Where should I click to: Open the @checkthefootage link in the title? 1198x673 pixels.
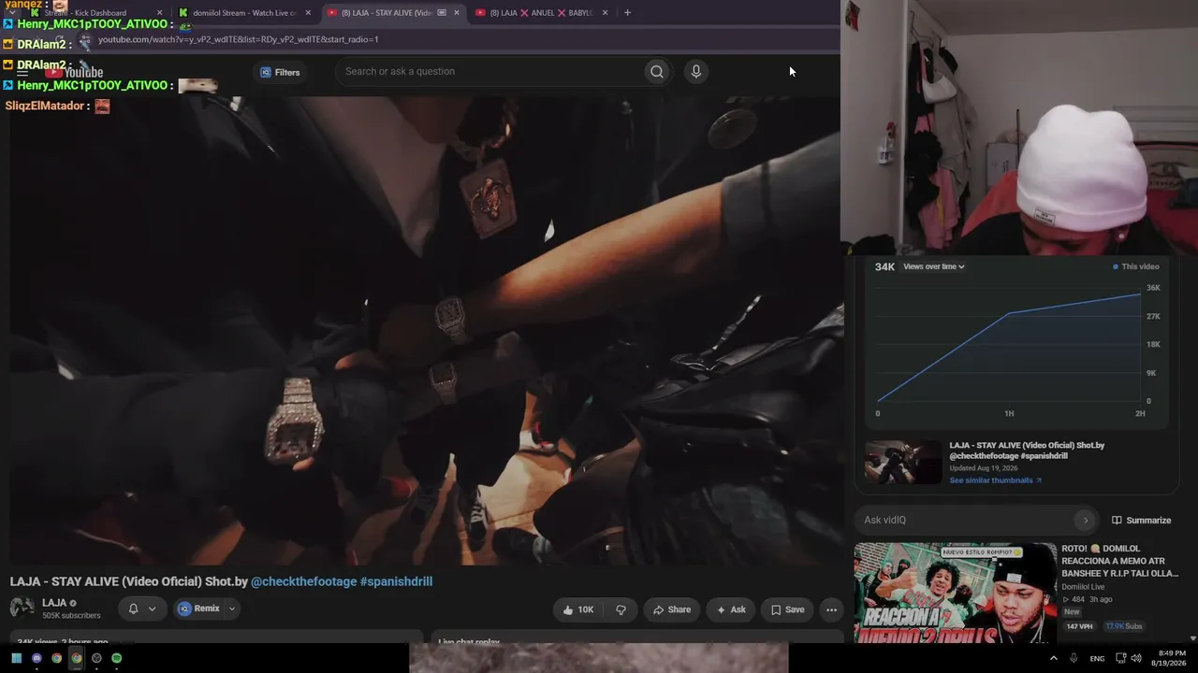304,581
